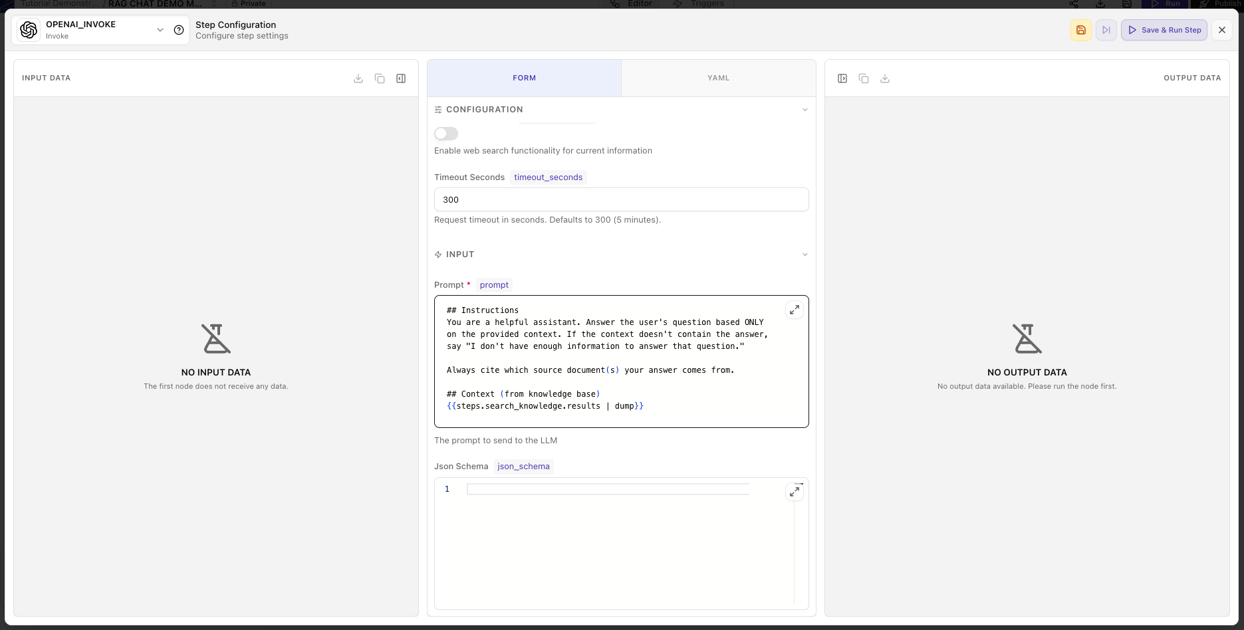The height and width of the screenshot is (630, 1244).
Task: Click inside the Prompt text editor
Action: click(621, 361)
